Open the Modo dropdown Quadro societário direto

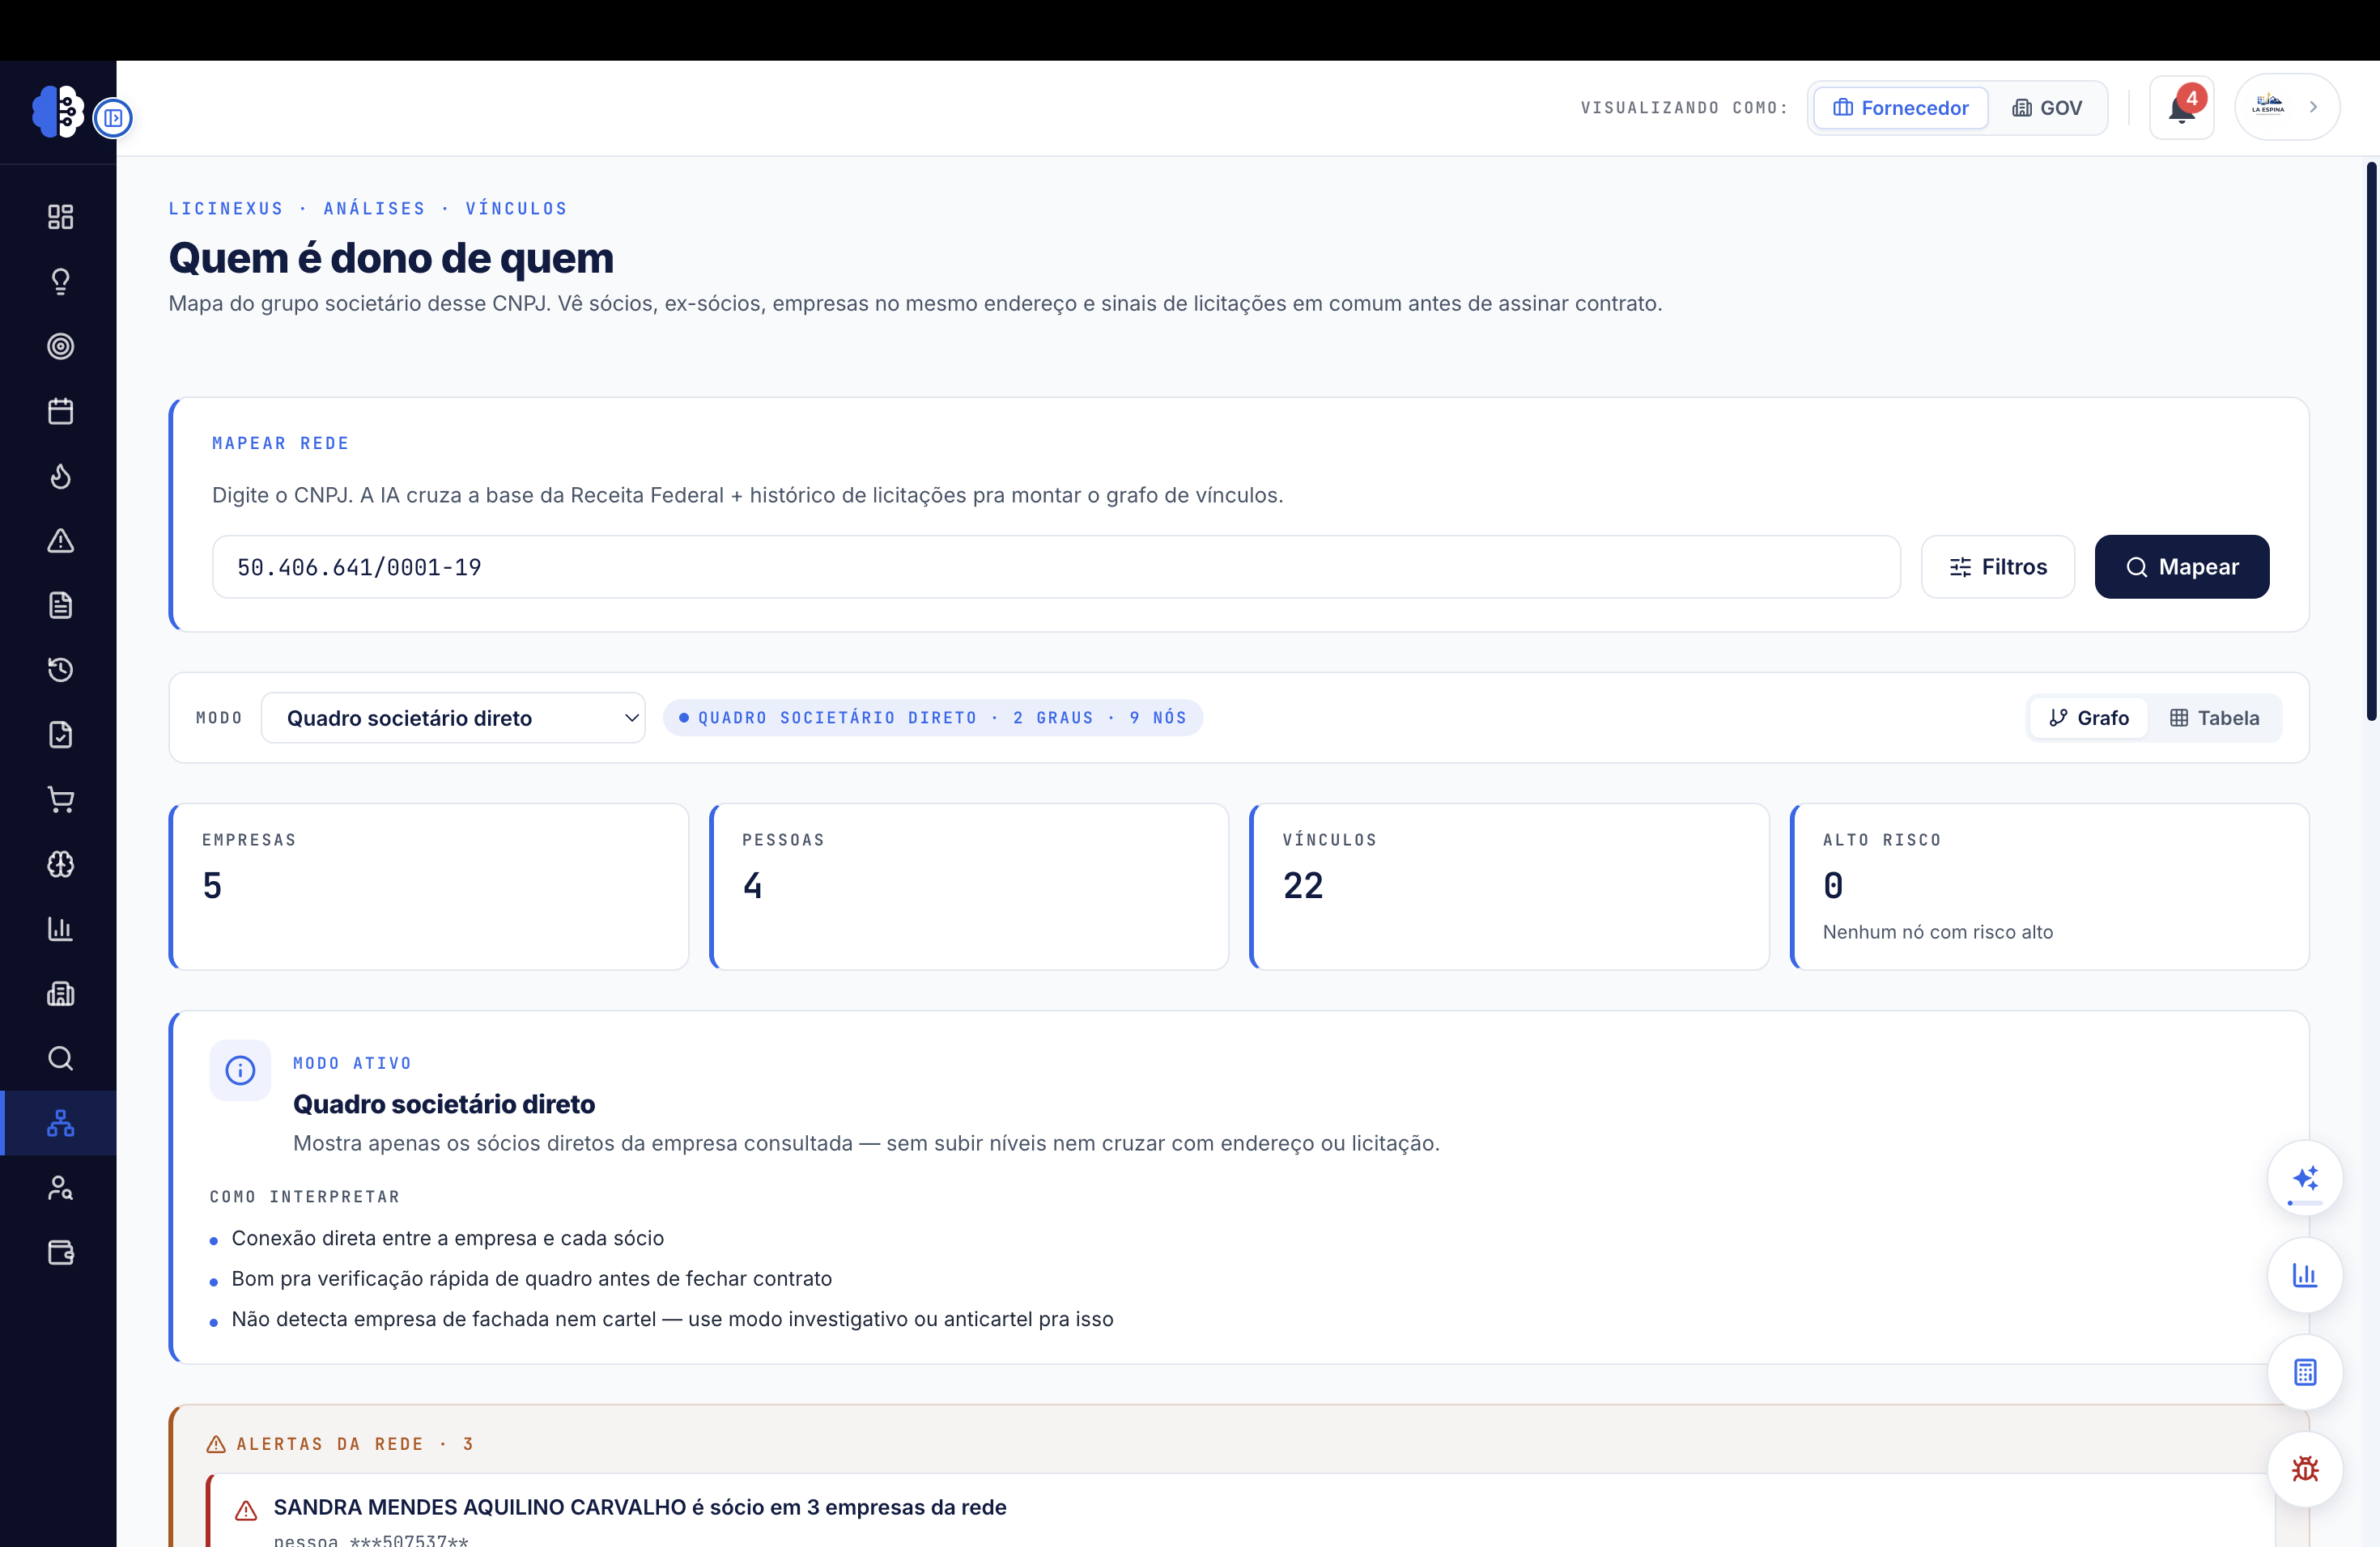tap(453, 718)
